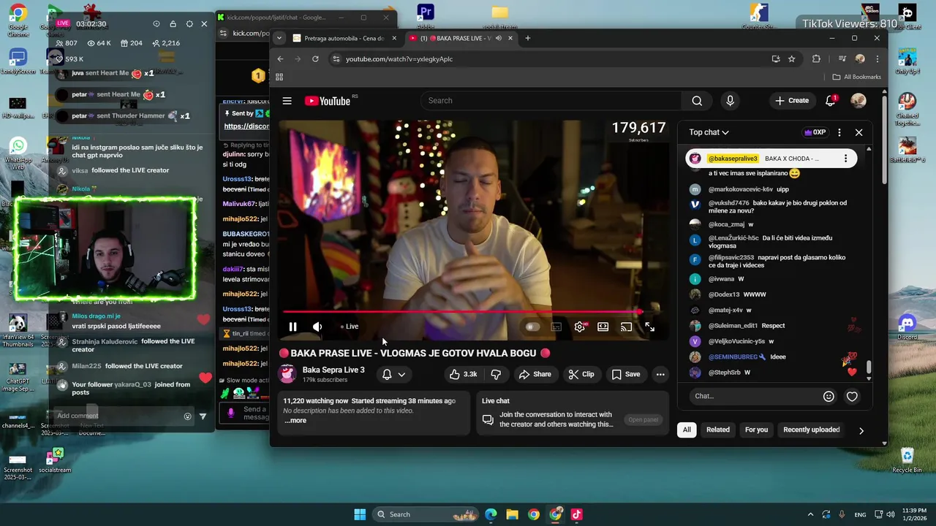Click the taskbar Search box
Viewport: 936px width, 526px height.
[427, 514]
